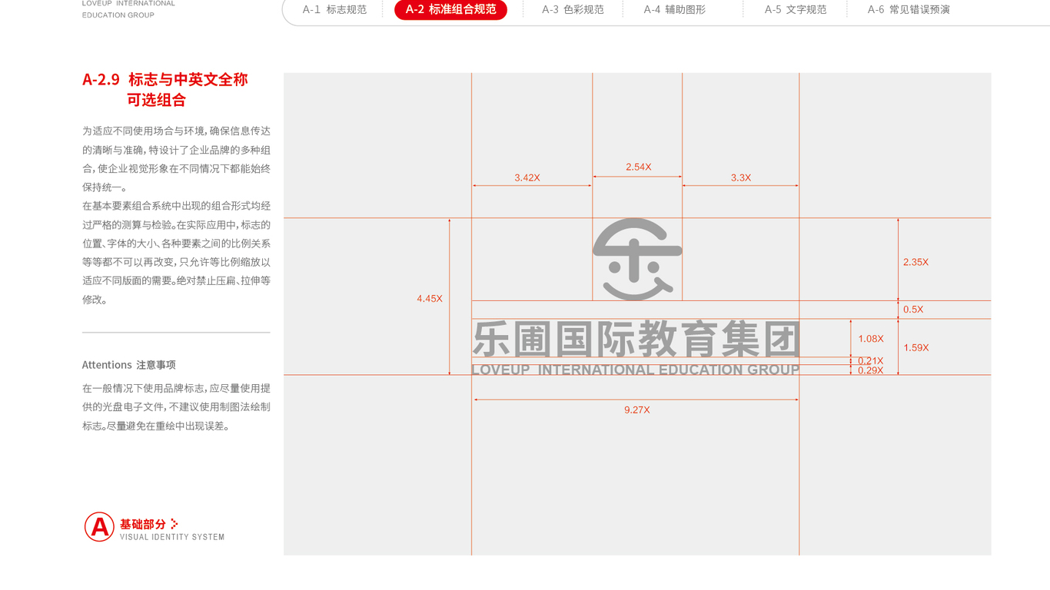The image size is (1050, 590).
Task: Click the 9.27X dimension label
Action: coord(637,410)
